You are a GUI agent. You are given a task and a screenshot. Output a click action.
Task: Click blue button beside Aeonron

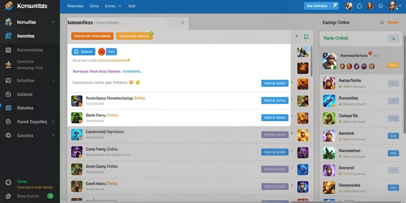pyautogui.click(x=393, y=136)
